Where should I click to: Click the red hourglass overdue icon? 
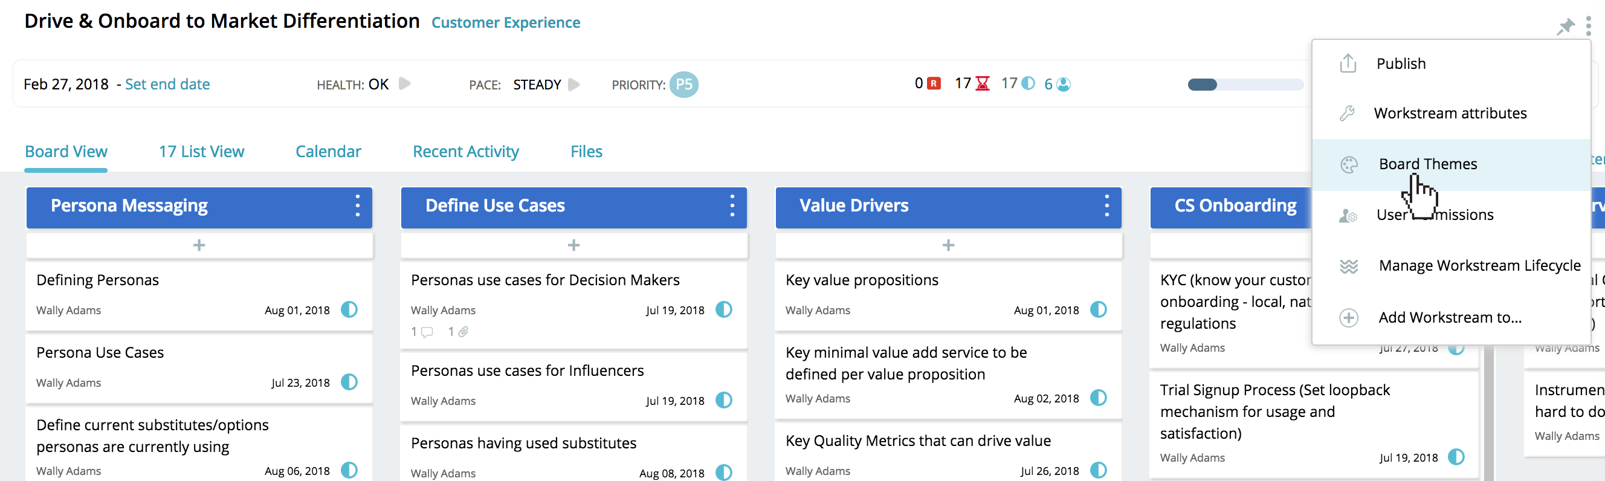tap(983, 83)
